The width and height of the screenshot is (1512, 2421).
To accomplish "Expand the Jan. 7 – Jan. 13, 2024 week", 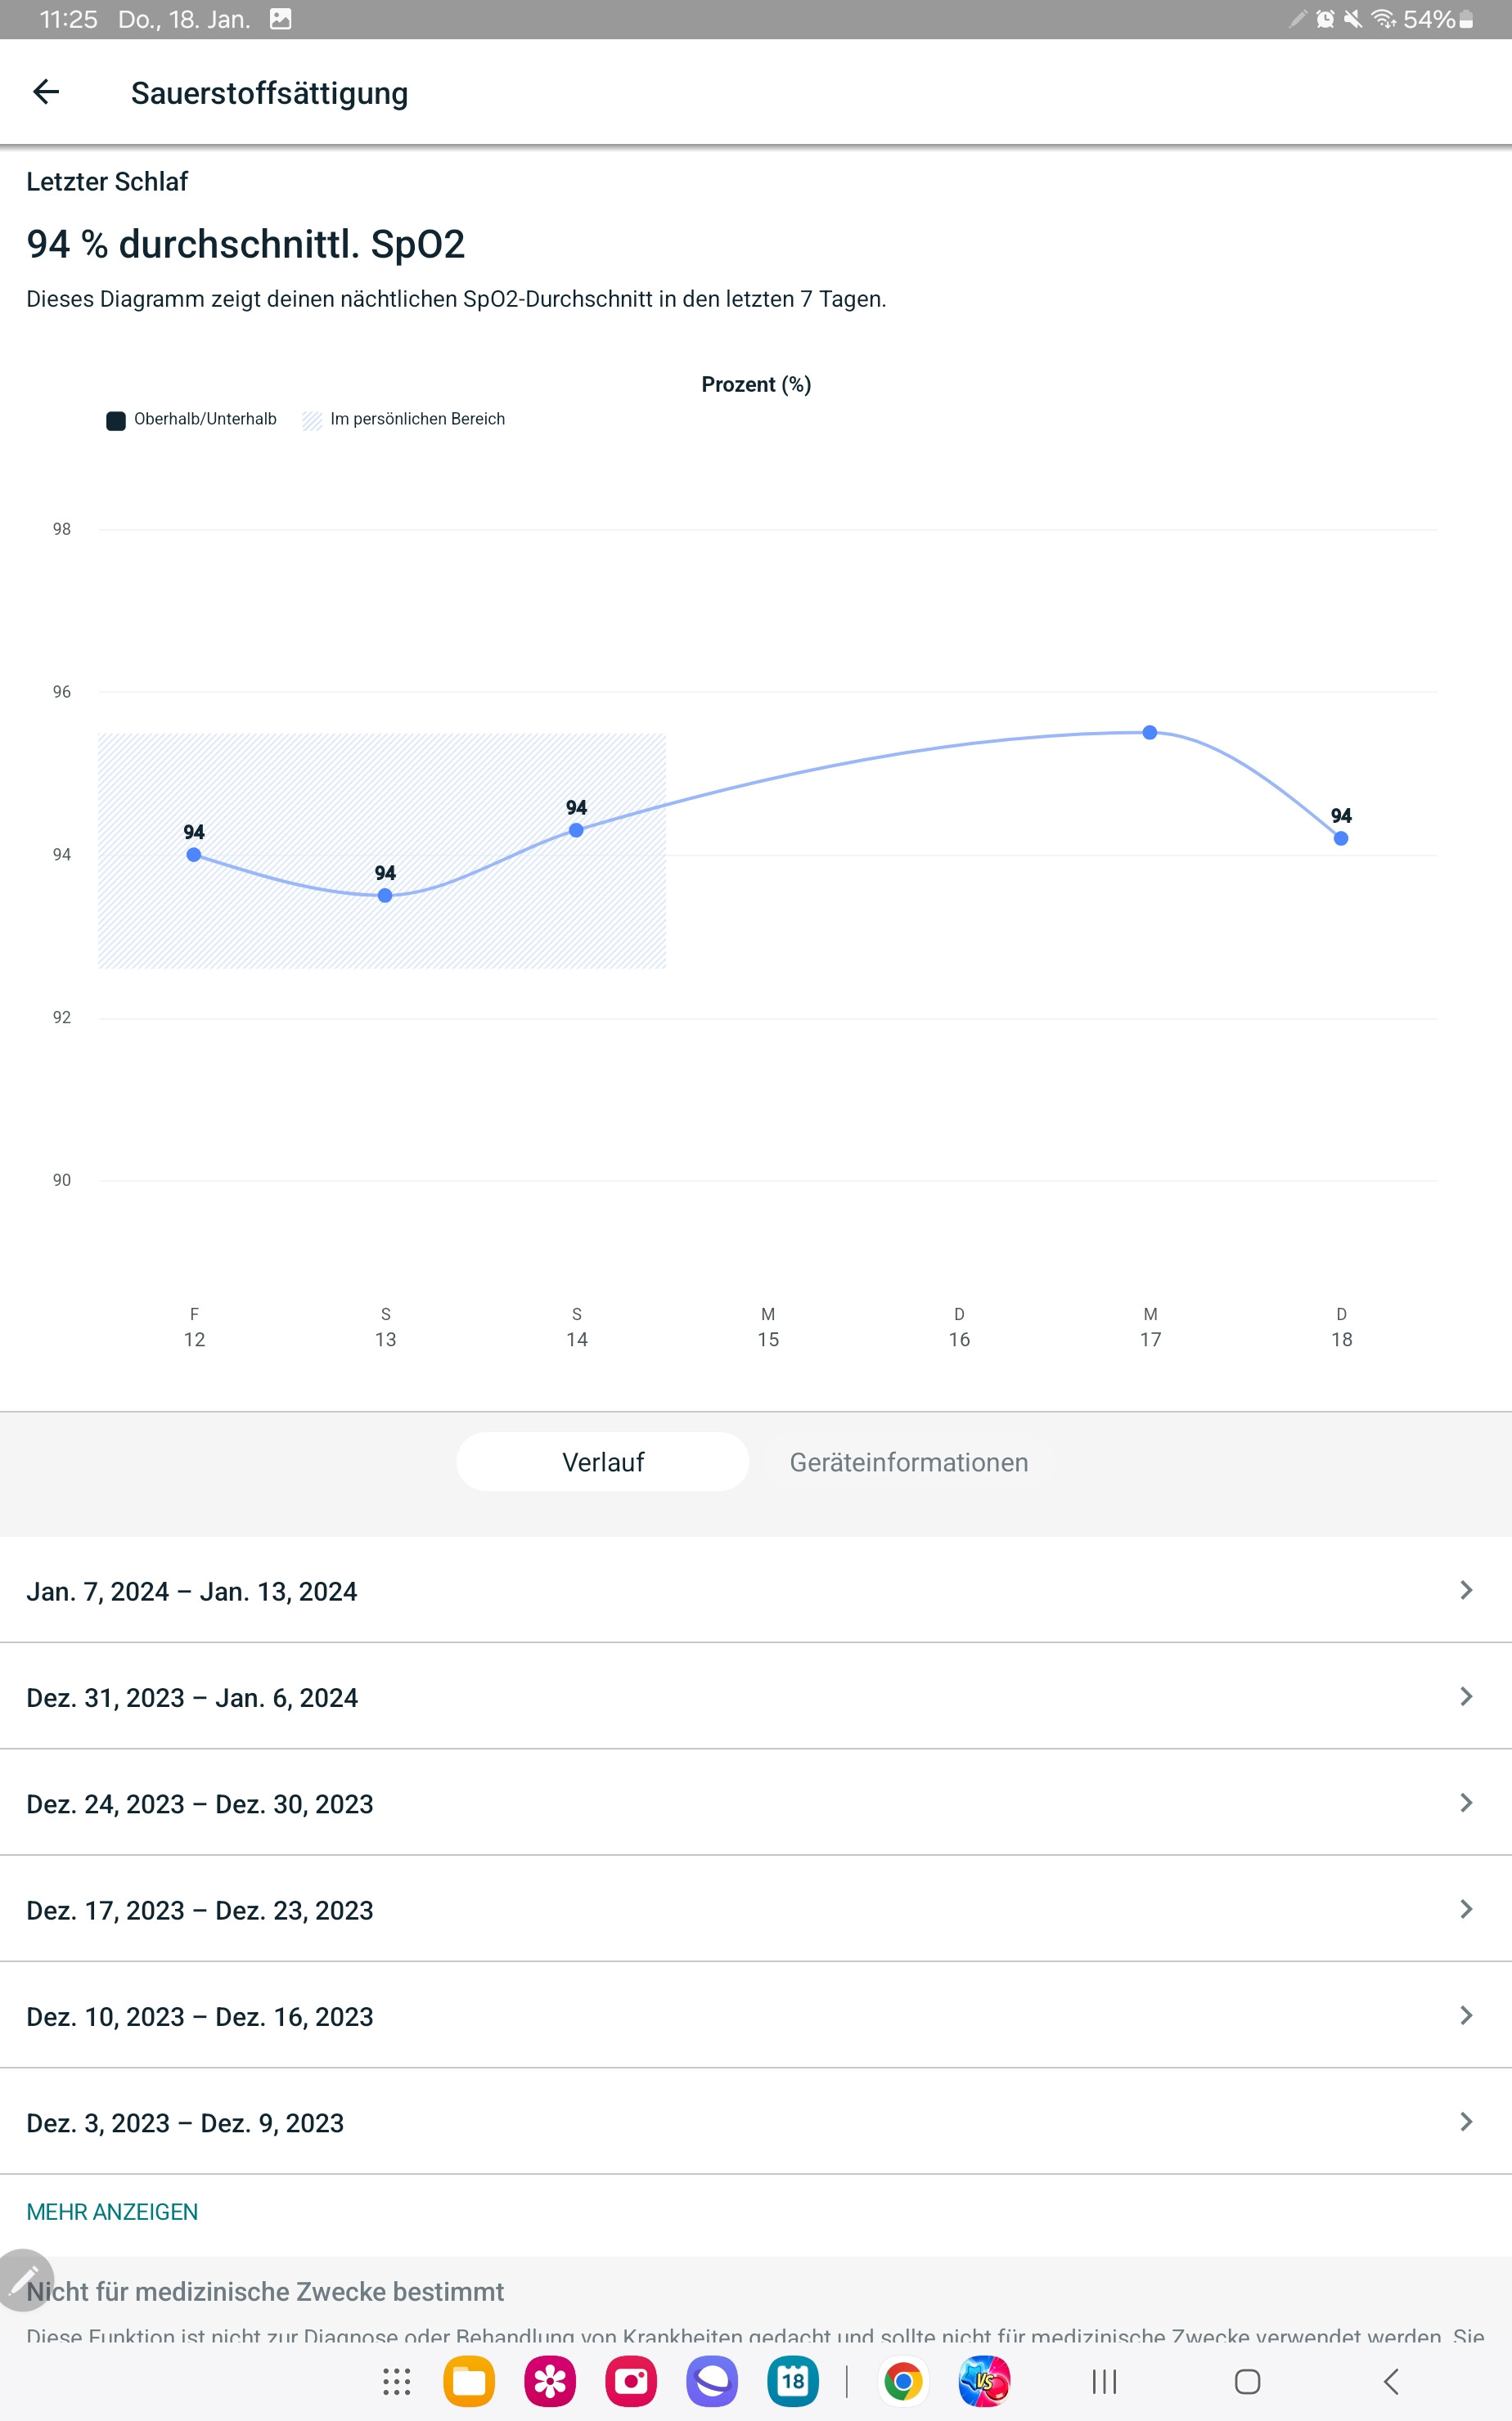I will pos(756,1590).
